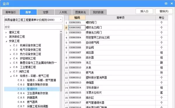Select row 伸缩器
This screenshot has width=175, height=108.
click(x=116, y=82)
